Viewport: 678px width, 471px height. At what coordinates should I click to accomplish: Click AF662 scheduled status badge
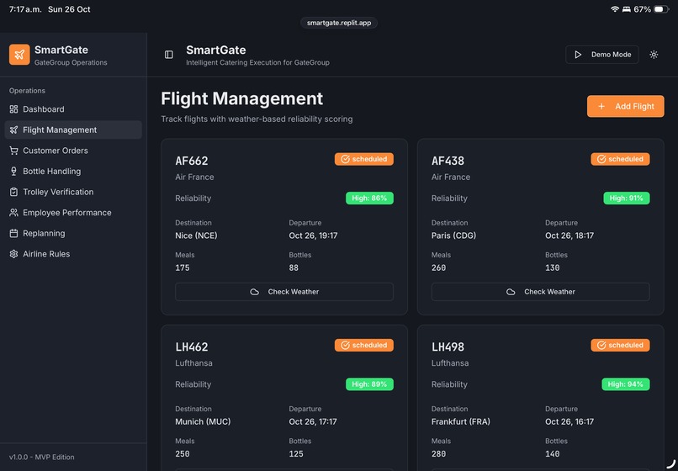[364, 159]
